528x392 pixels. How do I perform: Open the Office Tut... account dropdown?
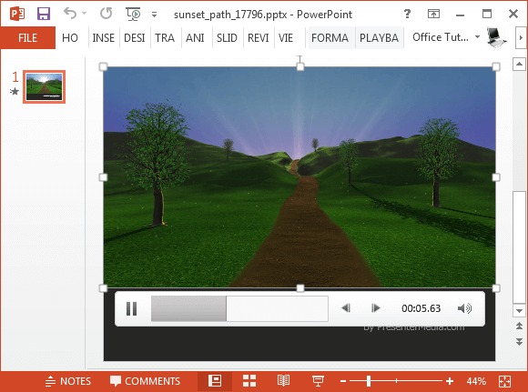pyautogui.click(x=446, y=37)
